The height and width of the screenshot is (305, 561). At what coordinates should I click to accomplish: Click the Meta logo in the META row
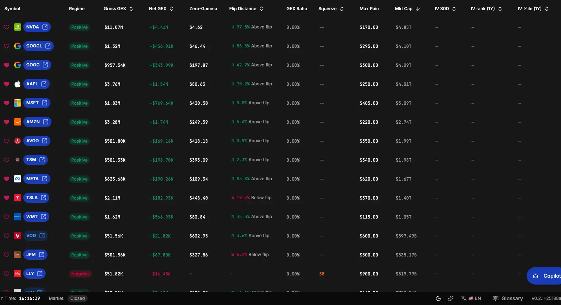coord(17,179)
